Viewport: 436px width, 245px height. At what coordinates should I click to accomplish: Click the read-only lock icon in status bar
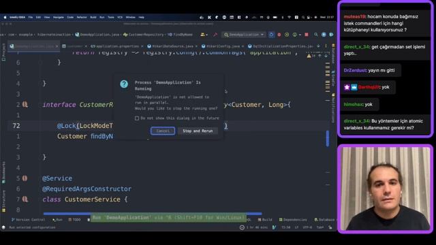(330, 227)
